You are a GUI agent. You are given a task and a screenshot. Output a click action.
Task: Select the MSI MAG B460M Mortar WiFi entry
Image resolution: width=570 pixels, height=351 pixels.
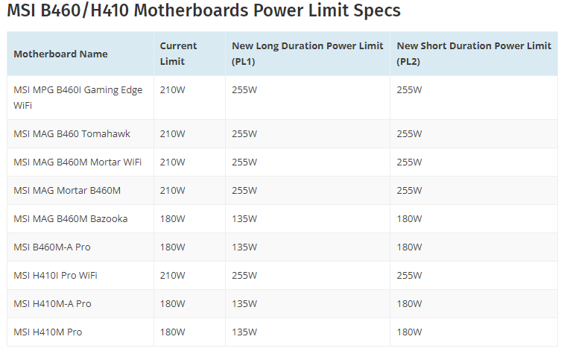(x=77, y=162)
